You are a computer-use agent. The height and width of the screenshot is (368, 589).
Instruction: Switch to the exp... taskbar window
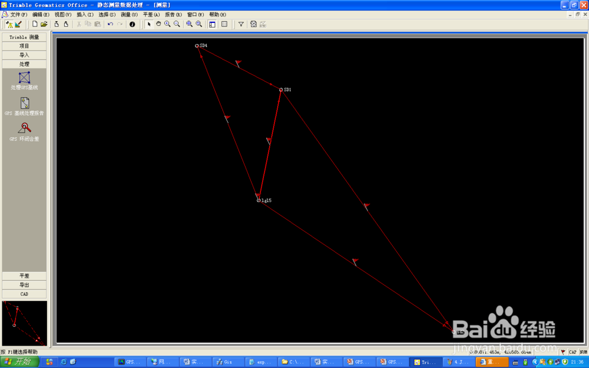pos(260,362)
